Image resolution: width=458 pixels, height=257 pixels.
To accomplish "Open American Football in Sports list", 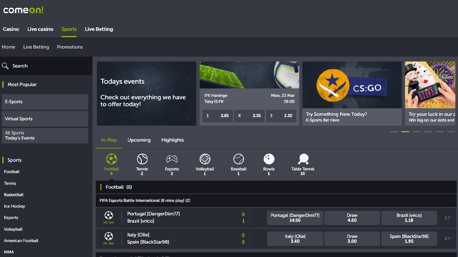I will click(x=21, y=241).
